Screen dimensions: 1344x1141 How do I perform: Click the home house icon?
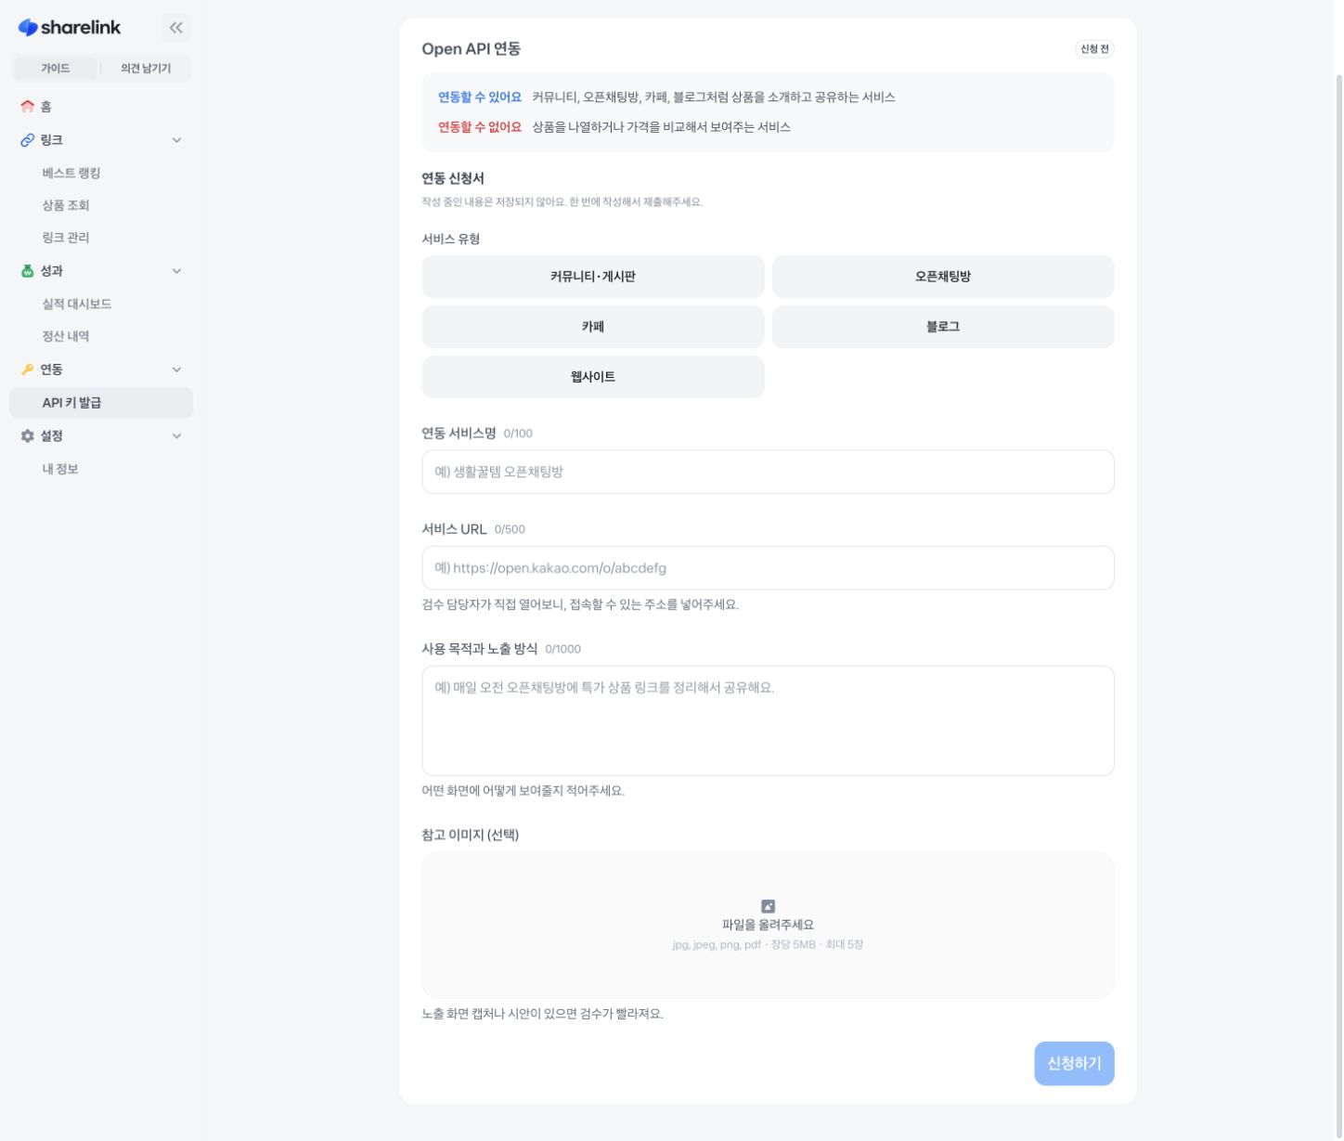[x=27, y=107]
